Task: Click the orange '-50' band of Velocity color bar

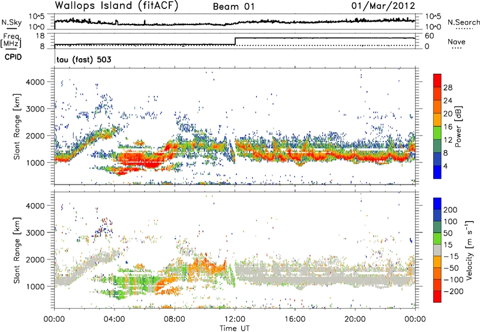Action: pyautogui.click(x=437, y=262)
